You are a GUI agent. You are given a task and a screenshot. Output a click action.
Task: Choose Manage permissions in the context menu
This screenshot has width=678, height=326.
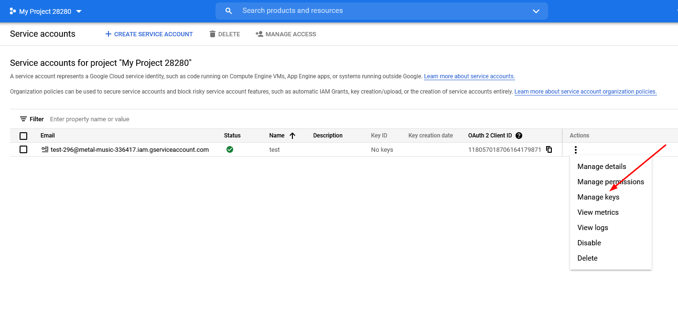pyautogui.click(x=611, y=182)
